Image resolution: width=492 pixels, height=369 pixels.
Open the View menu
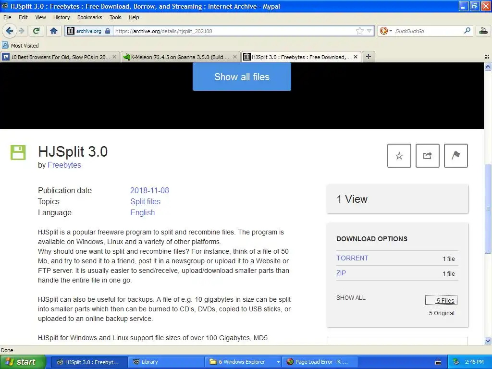coord(40,17)
